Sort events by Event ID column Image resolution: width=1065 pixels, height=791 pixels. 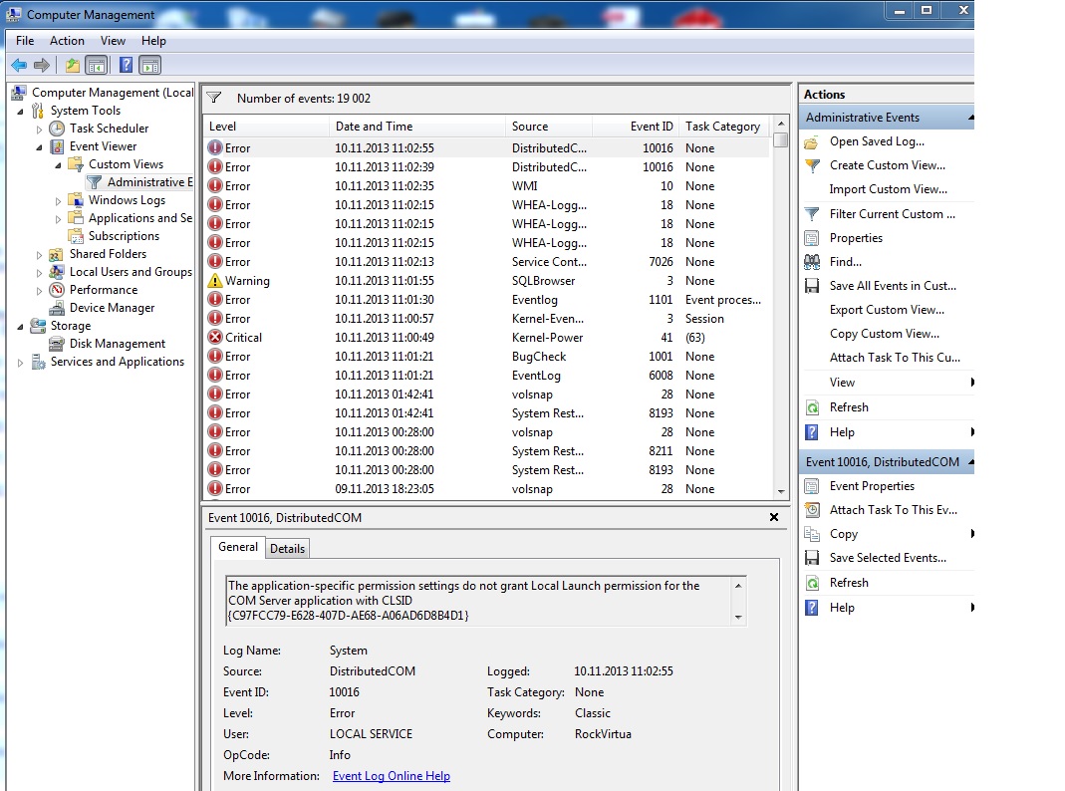635,127
